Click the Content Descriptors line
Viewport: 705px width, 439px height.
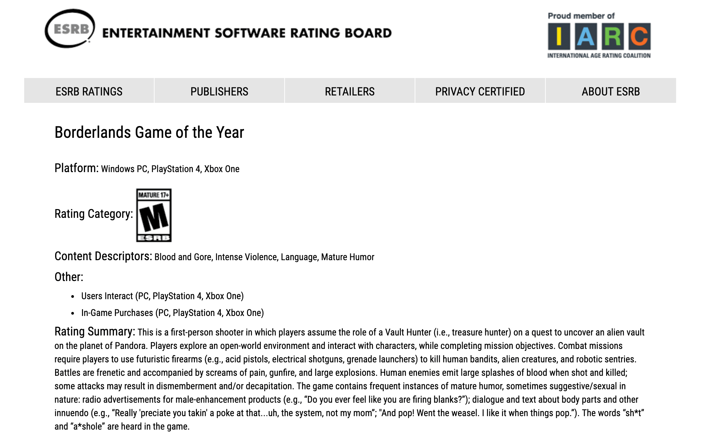[x=214, y=256]
